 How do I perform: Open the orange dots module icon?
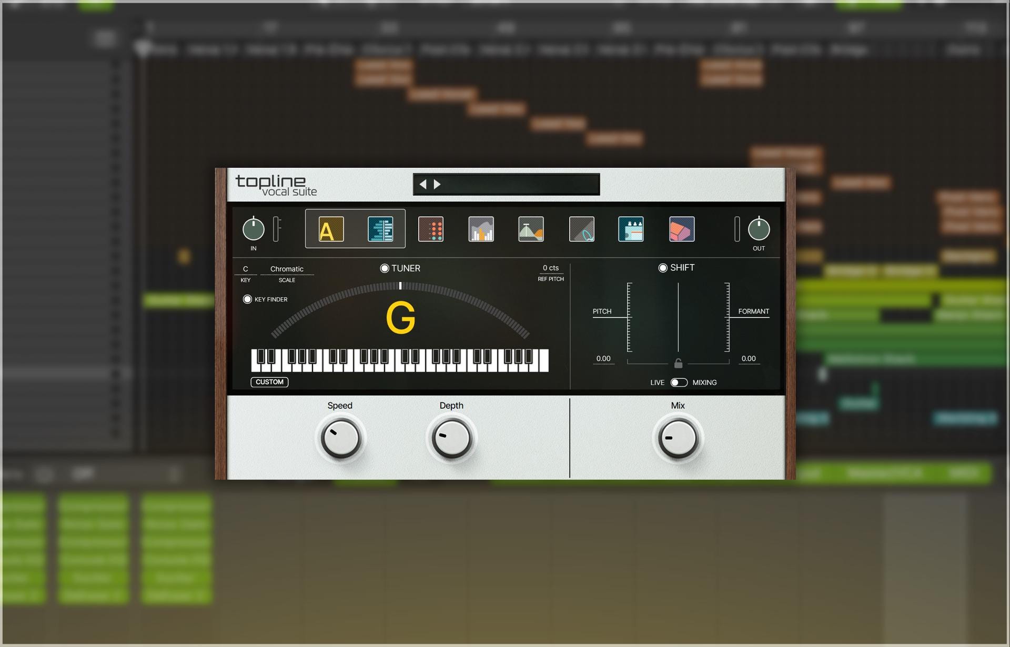coord(431,229)
